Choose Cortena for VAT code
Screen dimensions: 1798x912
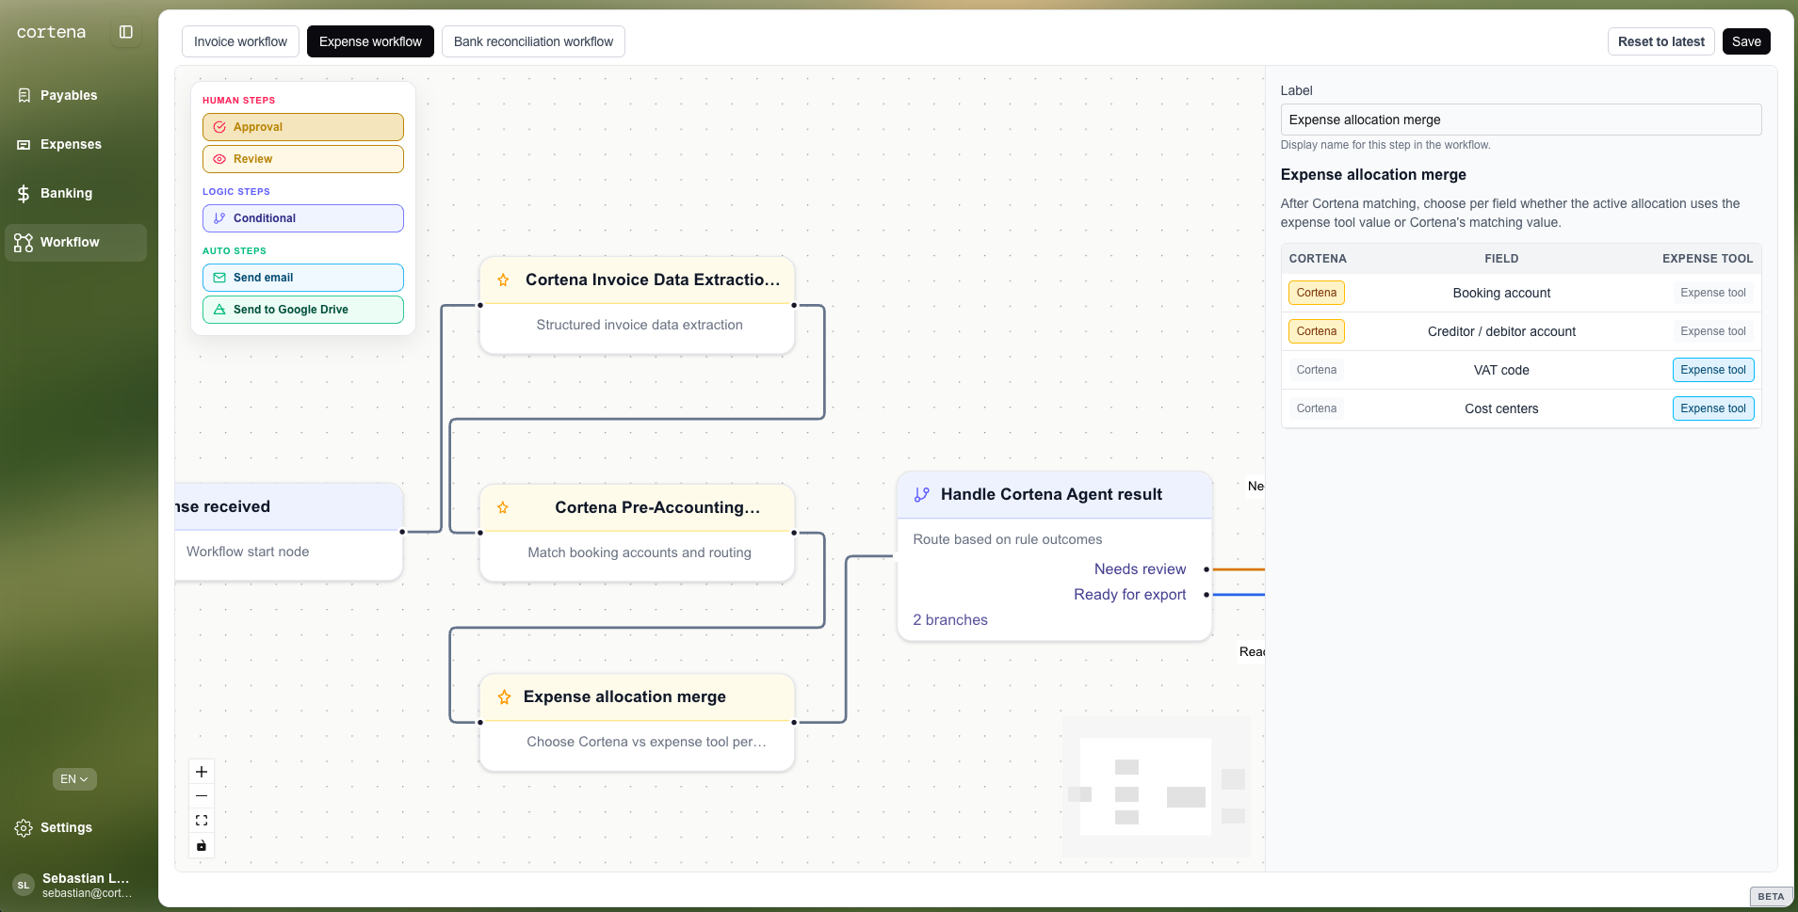(1316, 370)
